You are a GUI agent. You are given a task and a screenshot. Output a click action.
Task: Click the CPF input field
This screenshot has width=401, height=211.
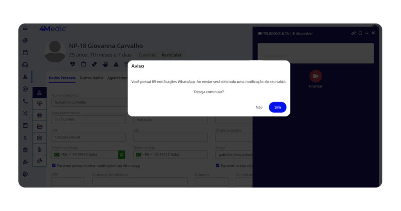(89, 137)
